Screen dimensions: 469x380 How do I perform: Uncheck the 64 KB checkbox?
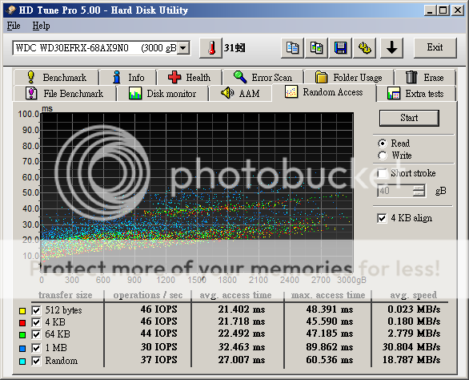click(36, 334)
